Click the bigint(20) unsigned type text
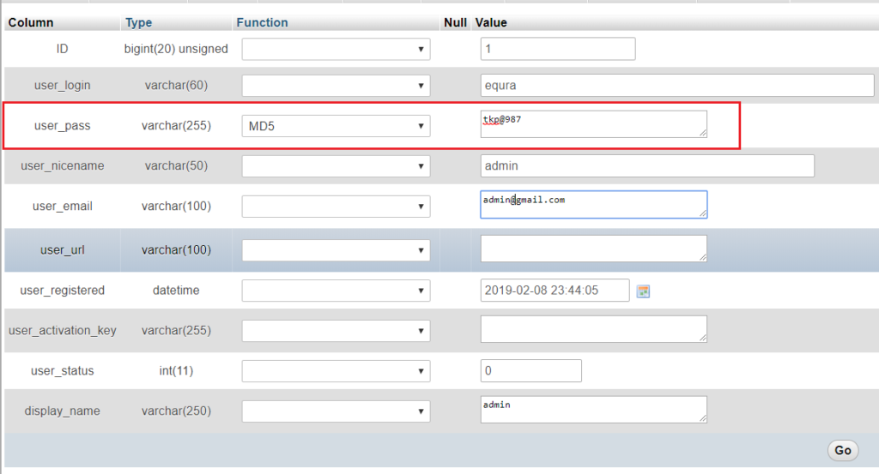The width and height of the screenshot is (879, 474). click(x=176, y=49)
